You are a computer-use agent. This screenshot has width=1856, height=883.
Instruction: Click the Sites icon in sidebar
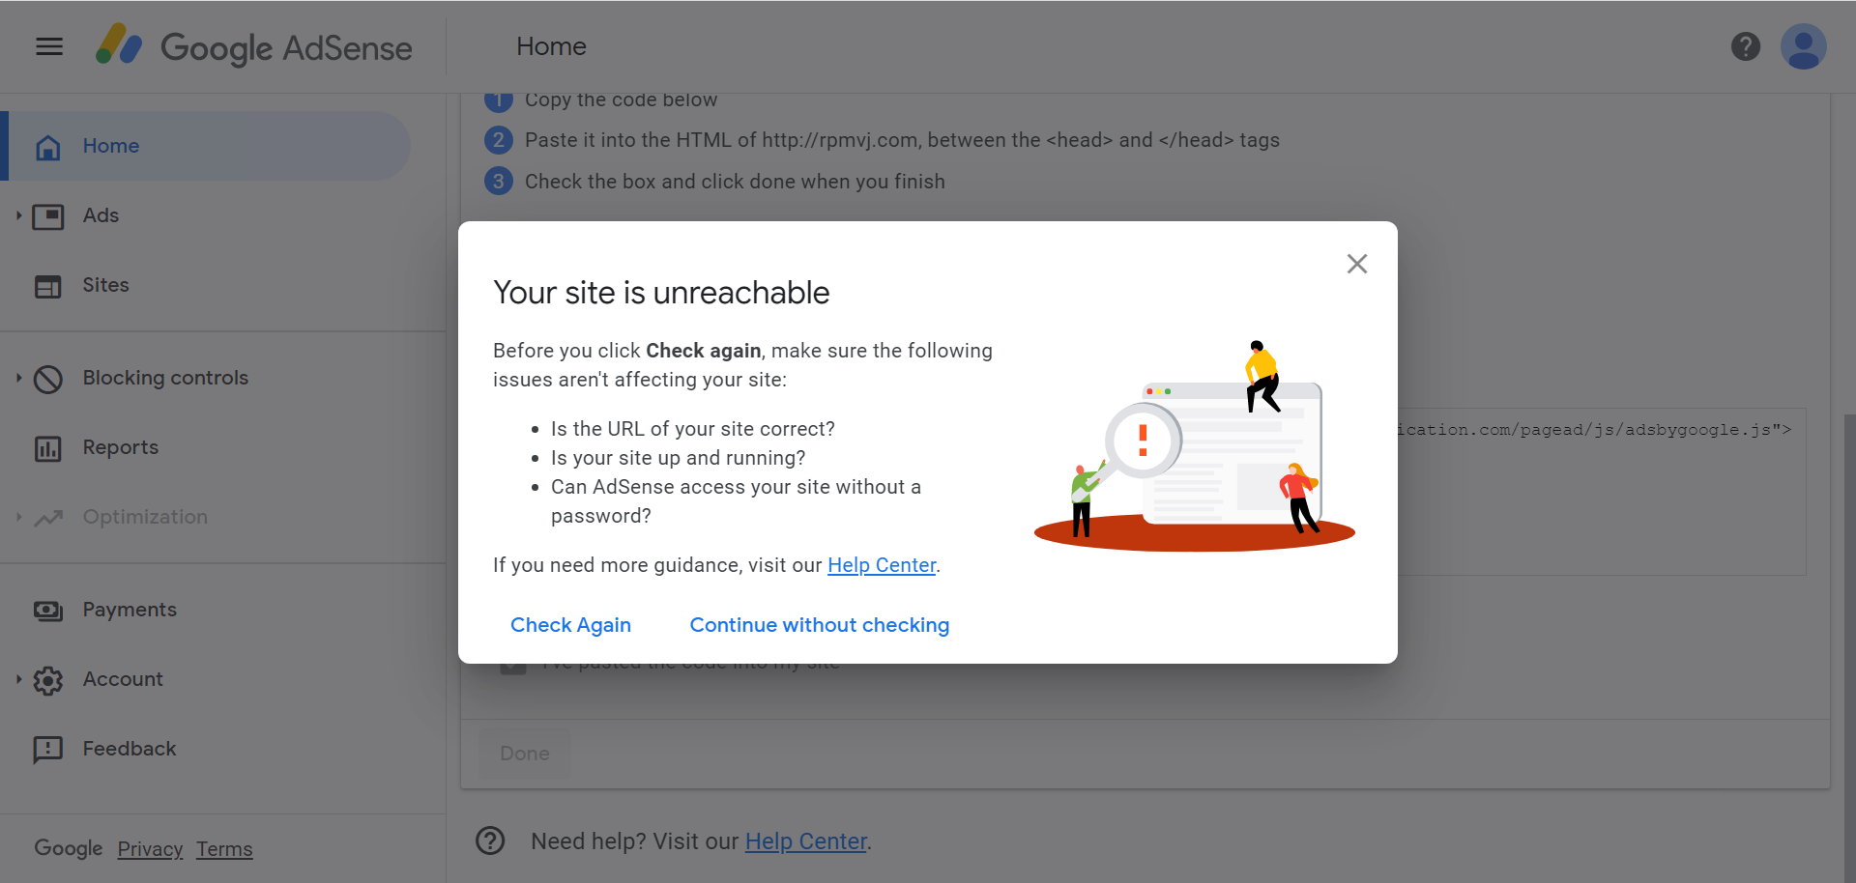click(x=48, y=286)
